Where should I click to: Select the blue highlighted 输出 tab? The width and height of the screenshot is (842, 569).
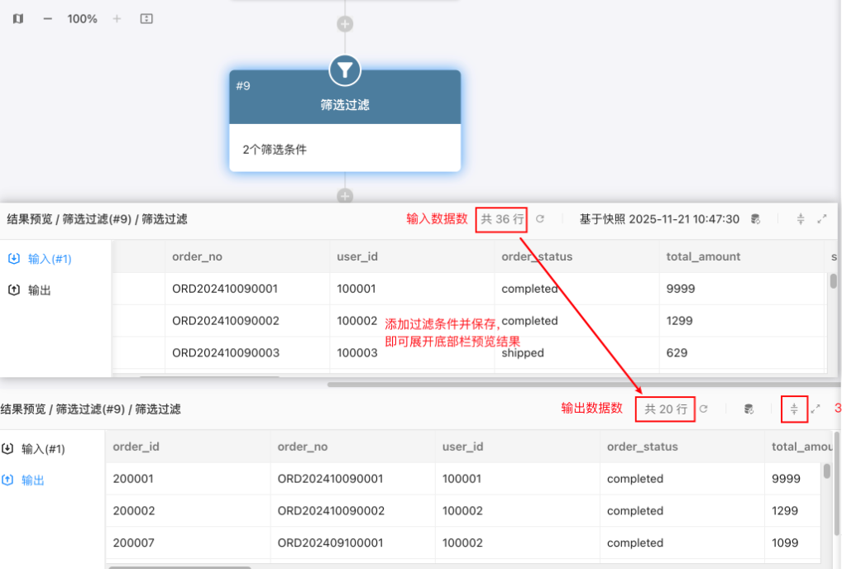pos(33,480)
